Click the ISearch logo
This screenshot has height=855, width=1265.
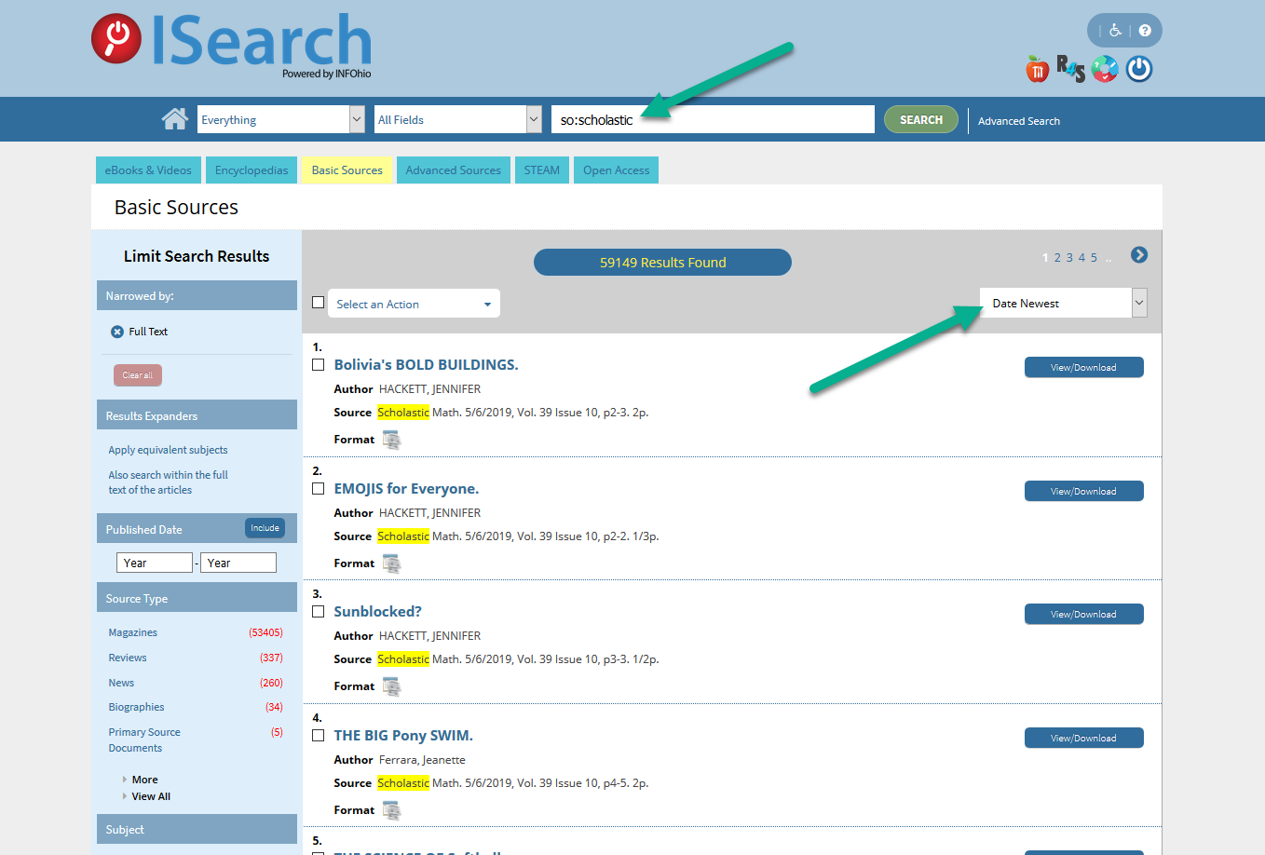(x=231, y=45)
